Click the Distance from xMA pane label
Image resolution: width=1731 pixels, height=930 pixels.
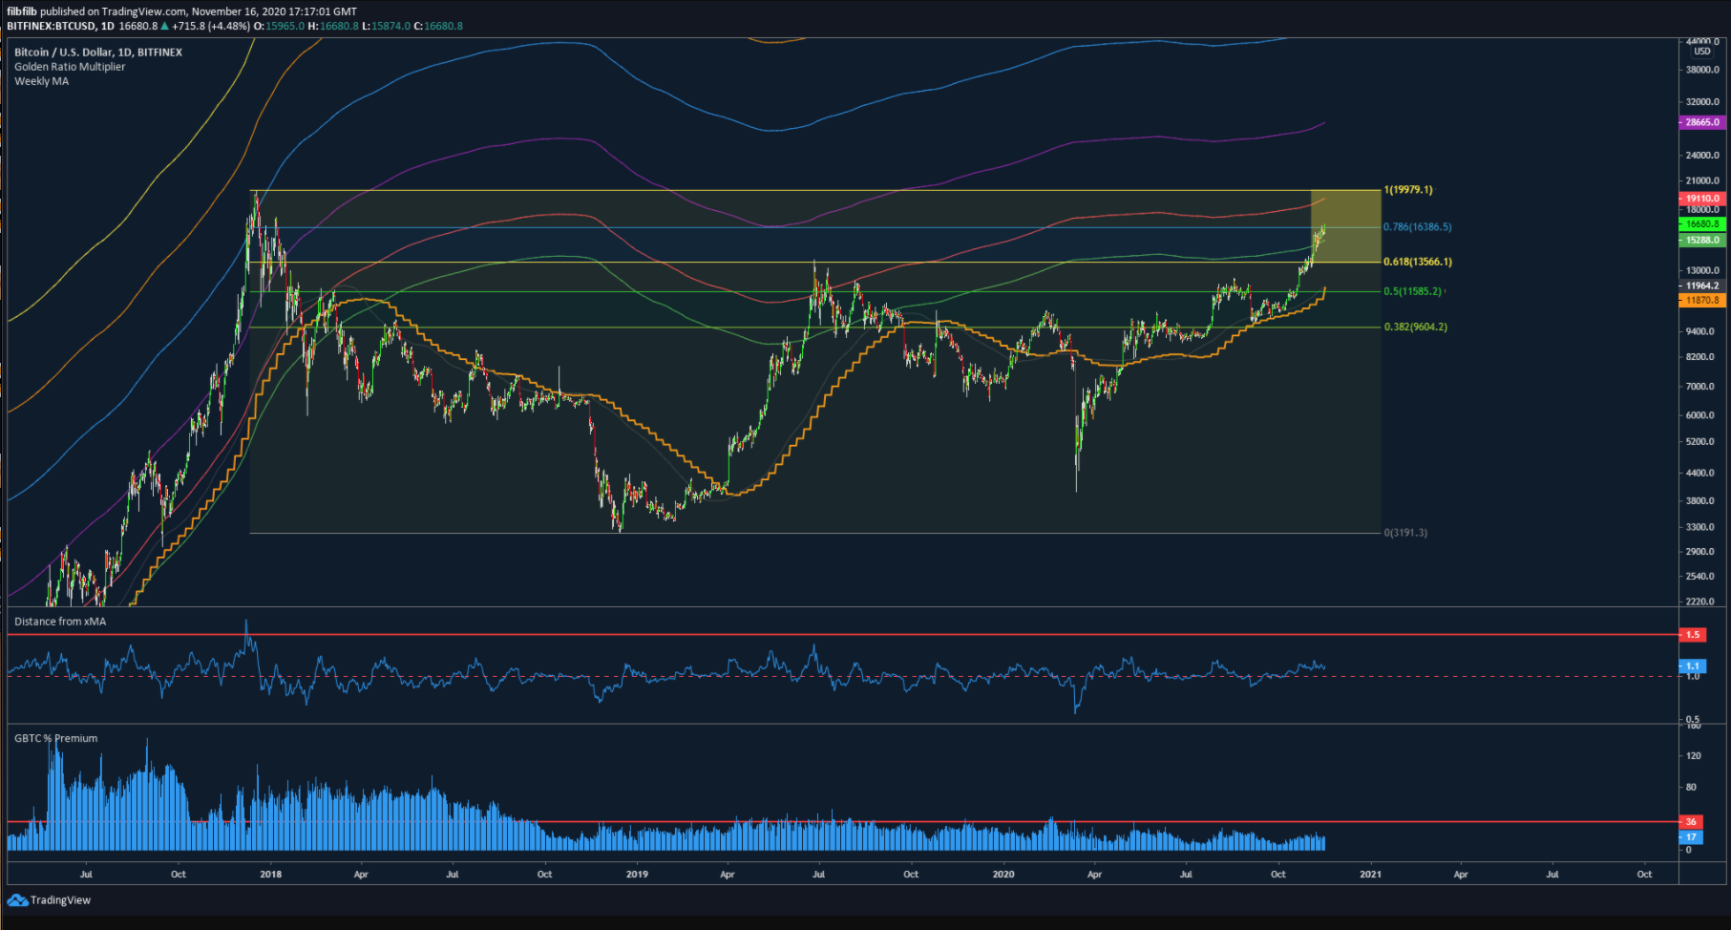(60, 622)
